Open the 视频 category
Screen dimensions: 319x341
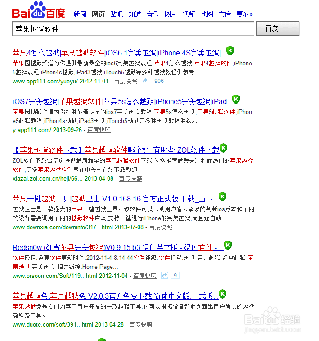coord(189,14)
